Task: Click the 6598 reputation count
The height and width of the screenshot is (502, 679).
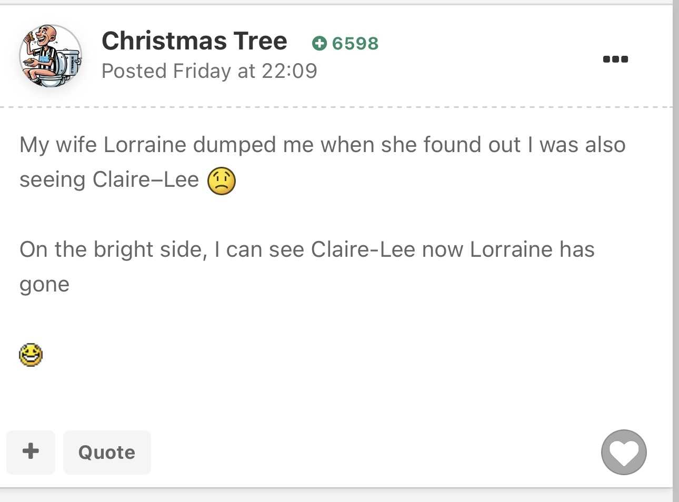Action: click(x=355, y=43)
